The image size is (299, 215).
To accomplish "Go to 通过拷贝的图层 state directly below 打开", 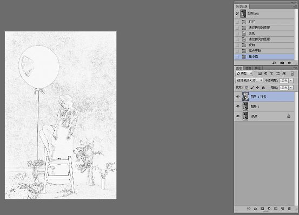I will (x=264, y=28).
